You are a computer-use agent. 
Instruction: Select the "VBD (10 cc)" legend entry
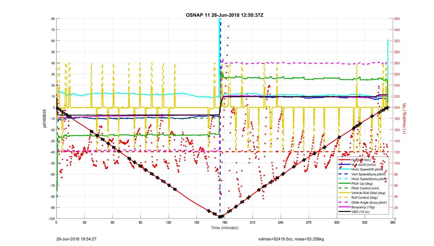pyautogui.click(x=361, y=212)
